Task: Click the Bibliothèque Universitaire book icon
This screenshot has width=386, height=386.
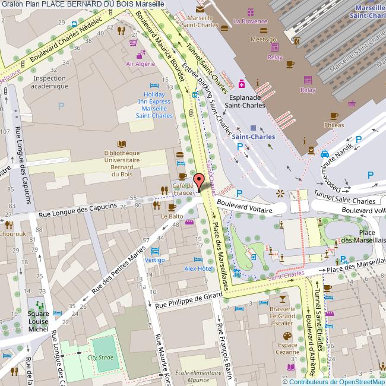Action: tap(122, 144)
